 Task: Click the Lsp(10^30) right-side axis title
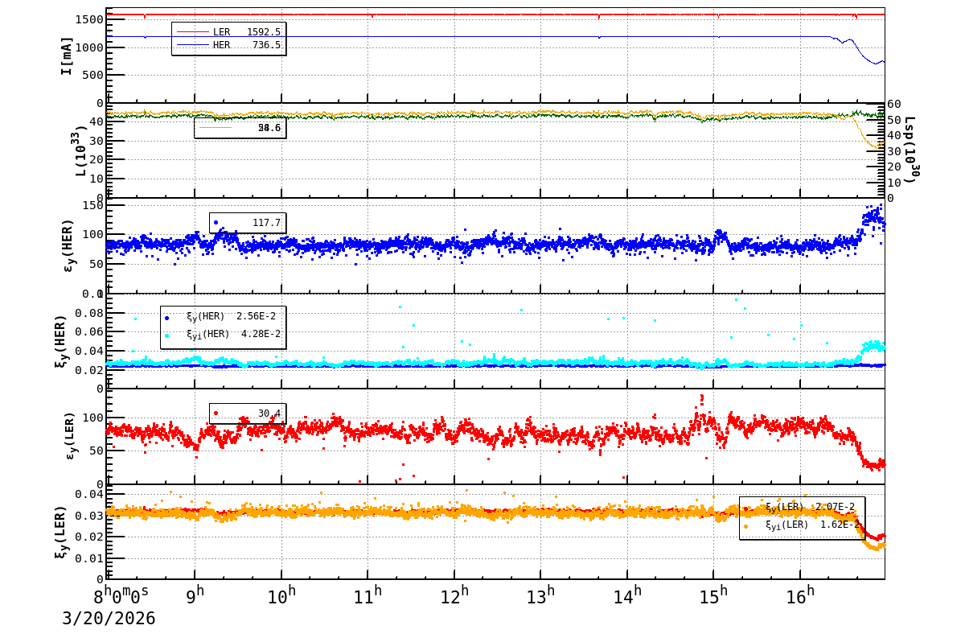click(x=911, y=150)
